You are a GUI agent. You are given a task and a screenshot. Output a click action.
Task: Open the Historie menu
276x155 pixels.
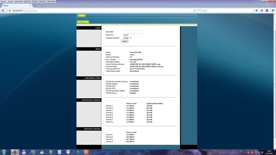(27, 1)
